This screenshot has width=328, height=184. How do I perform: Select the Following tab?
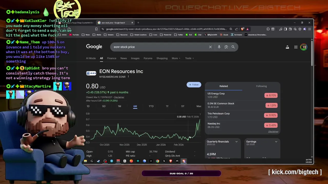pyautogui.click(x=261, y=86)
